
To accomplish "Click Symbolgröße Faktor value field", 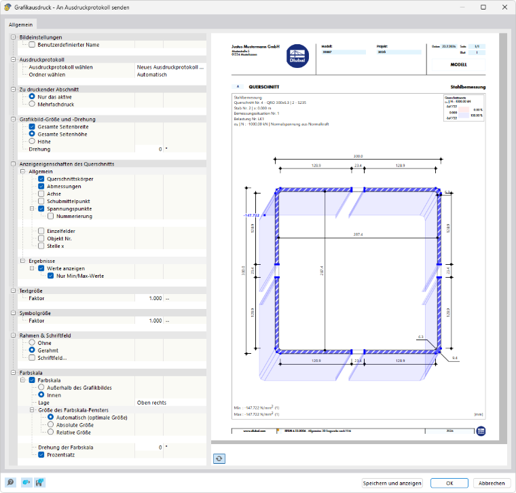I will pyautogui.click(x=149, y=321).
